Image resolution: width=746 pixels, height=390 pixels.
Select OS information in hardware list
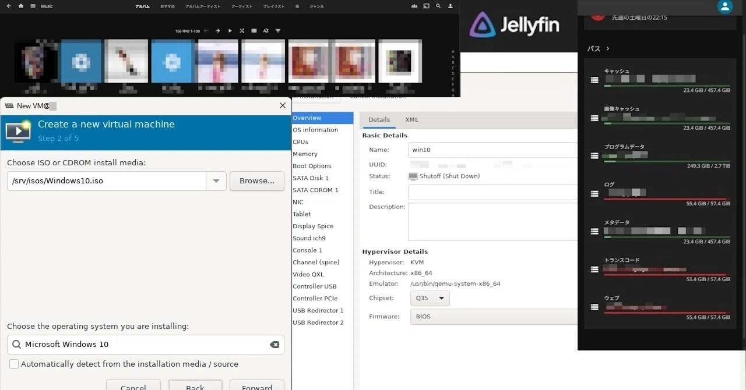[x=322, y=130]
